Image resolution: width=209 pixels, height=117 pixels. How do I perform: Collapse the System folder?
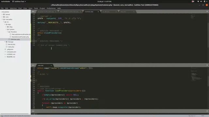(6, 29)
